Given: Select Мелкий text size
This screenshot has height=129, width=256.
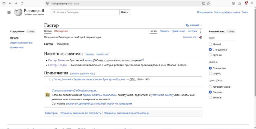Looking at the screenshot, I should [x=210, y=44].
